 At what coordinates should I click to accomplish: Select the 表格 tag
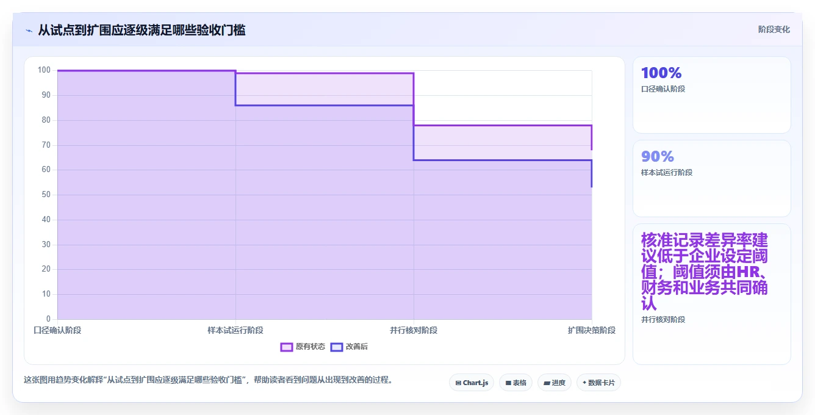point(515,383)
